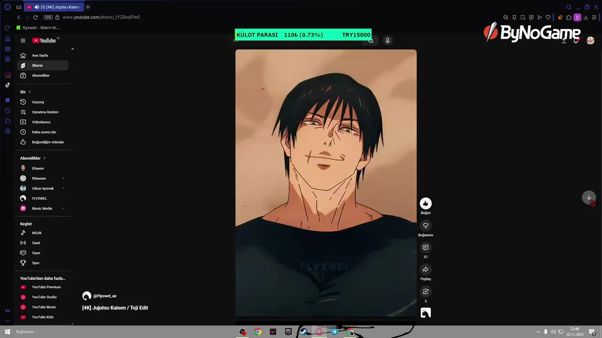Viewport: 602px width, 338px height.
Task: Click the YouTube upload arrow icon
Action: (x=564, y=40)
